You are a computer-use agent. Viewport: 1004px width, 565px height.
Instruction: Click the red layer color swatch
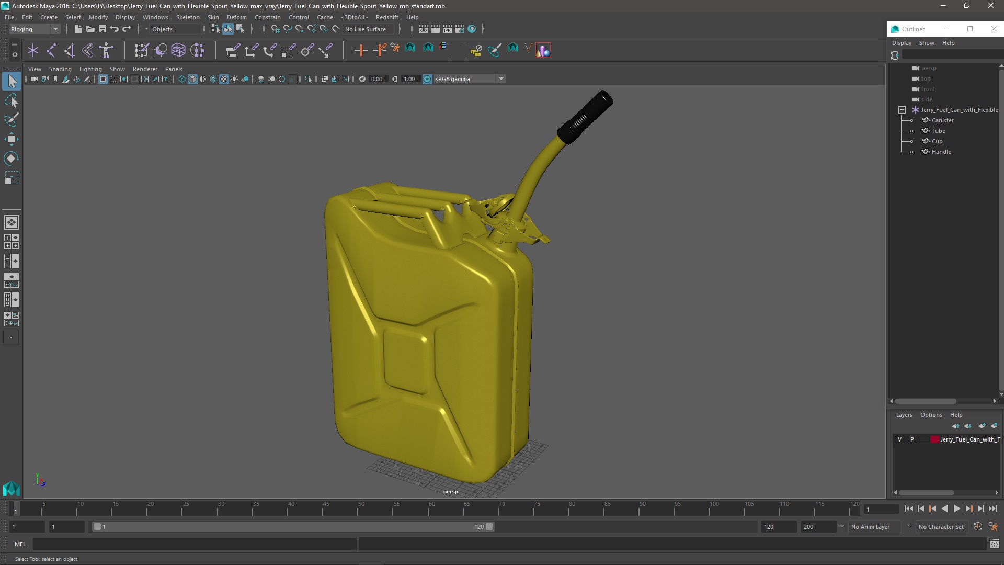pyautogui.click(x=934, y=439)
